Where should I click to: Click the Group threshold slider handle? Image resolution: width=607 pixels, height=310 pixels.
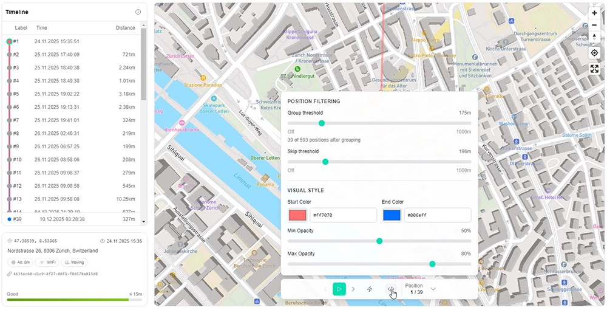point(322,123)
